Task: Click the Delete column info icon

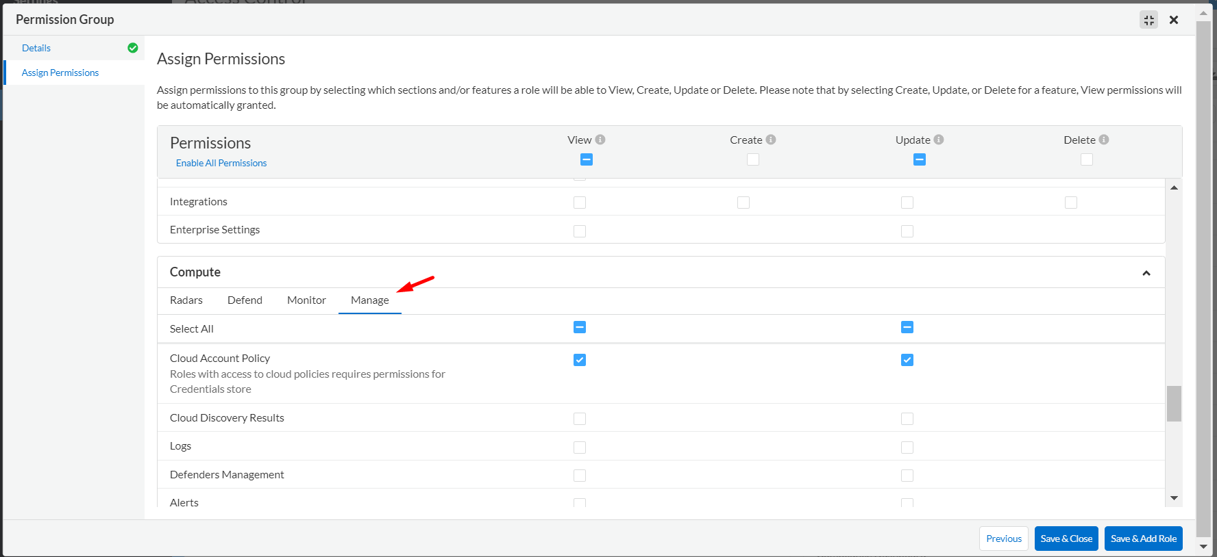Action: 1104,140
